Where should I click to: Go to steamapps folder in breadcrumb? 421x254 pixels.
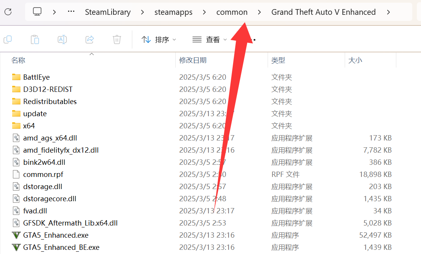coord(173,12)
